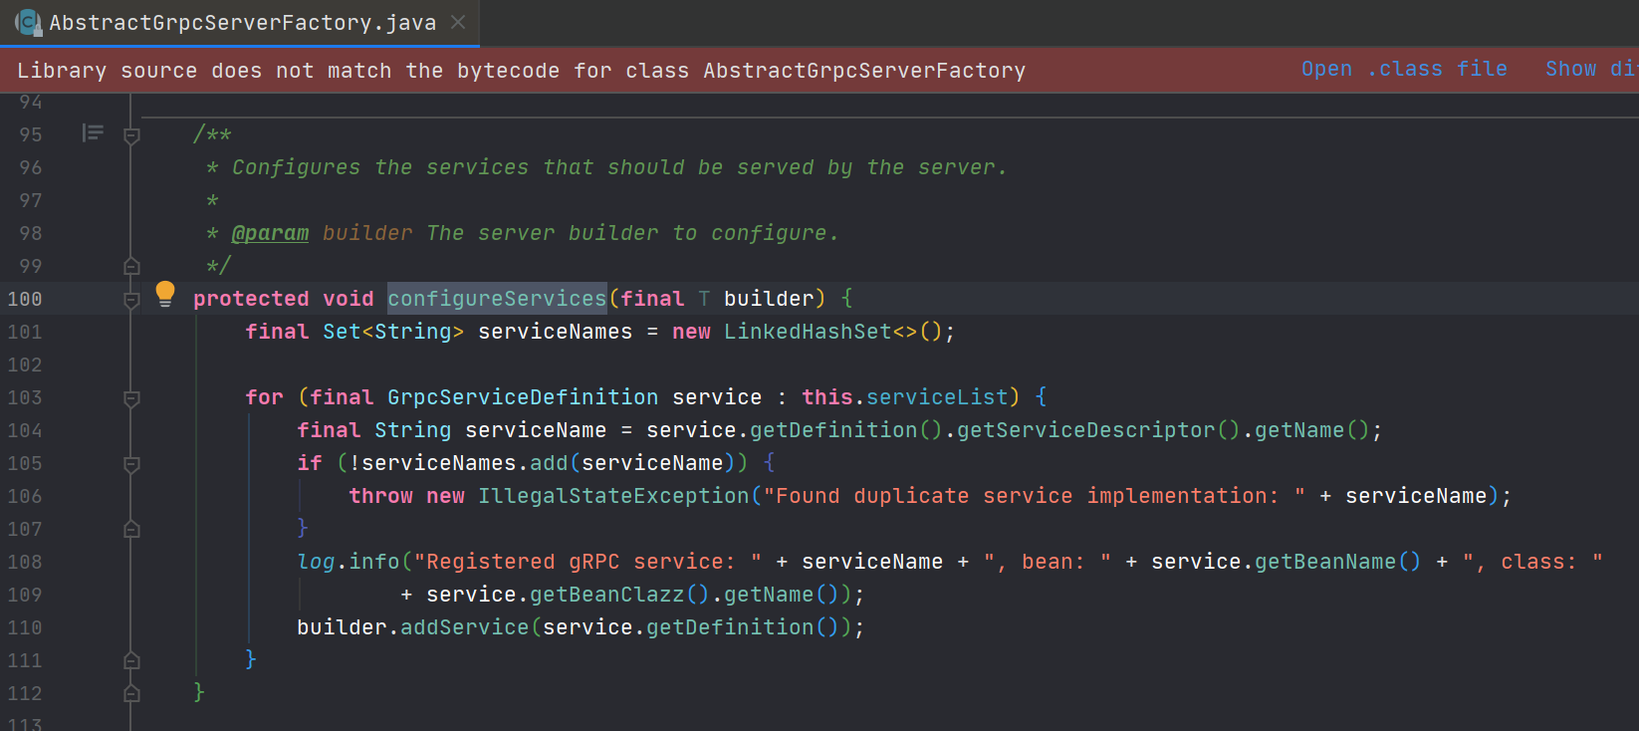Click the getBeanClazz method call
1639x731 pixels.
click(606, 595)
